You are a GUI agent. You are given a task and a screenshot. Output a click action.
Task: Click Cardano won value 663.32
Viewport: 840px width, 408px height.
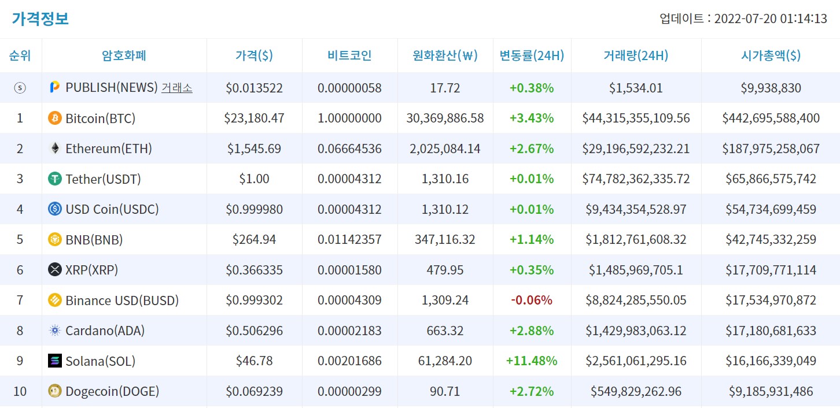point(445,331)
